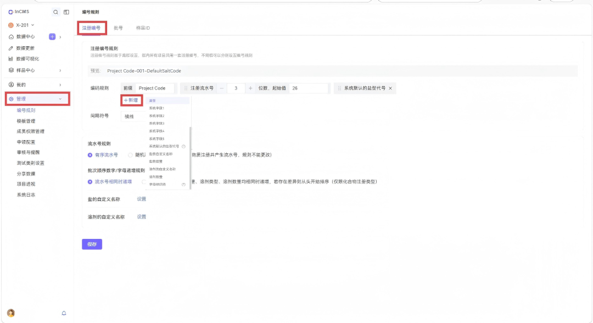593x323 pixels.
Task: Open 申领配置 in the sidebar
Action: [26, 142]
